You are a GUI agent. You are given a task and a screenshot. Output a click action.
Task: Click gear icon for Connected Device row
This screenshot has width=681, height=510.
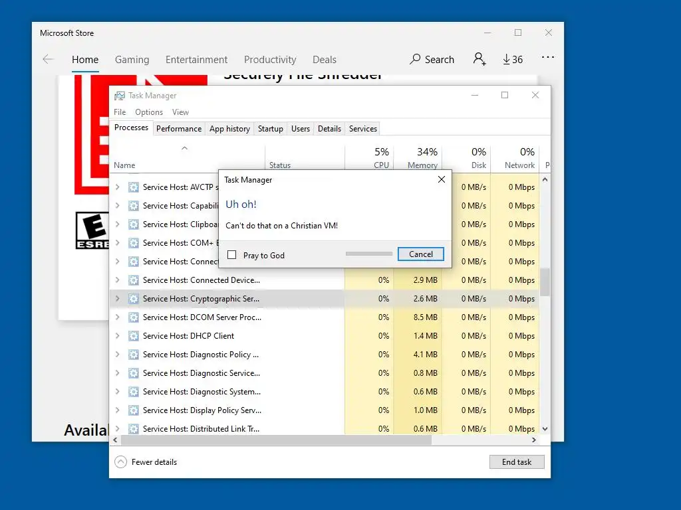point(133,280)
